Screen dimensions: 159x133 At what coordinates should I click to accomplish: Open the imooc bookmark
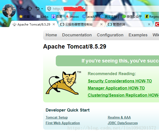[x=73, y=16]
